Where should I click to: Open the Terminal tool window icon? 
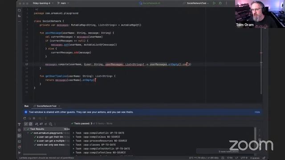[x=19, y=141]
